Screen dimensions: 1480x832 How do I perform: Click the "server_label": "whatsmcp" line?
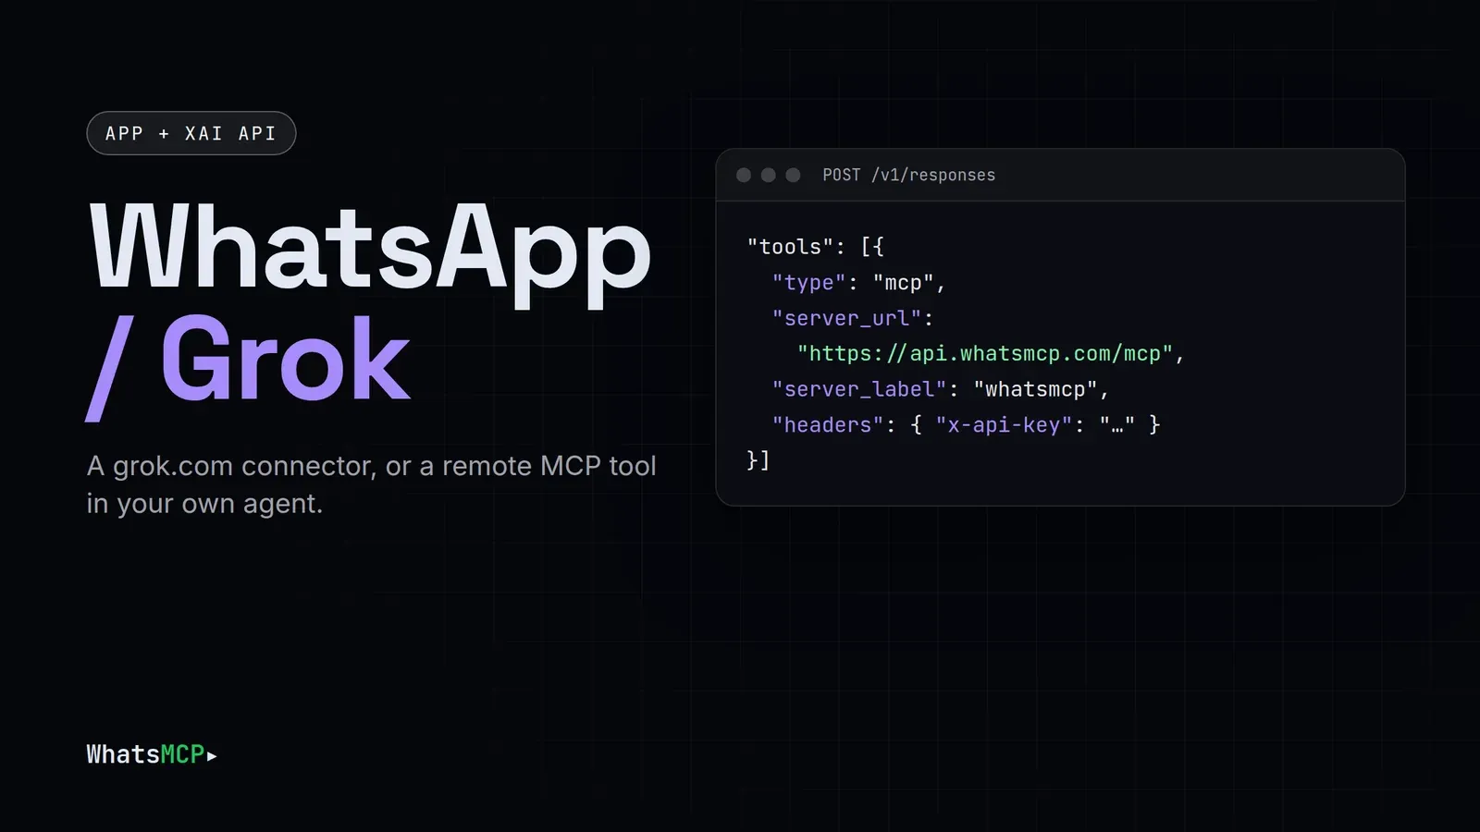tap(941, 389)
